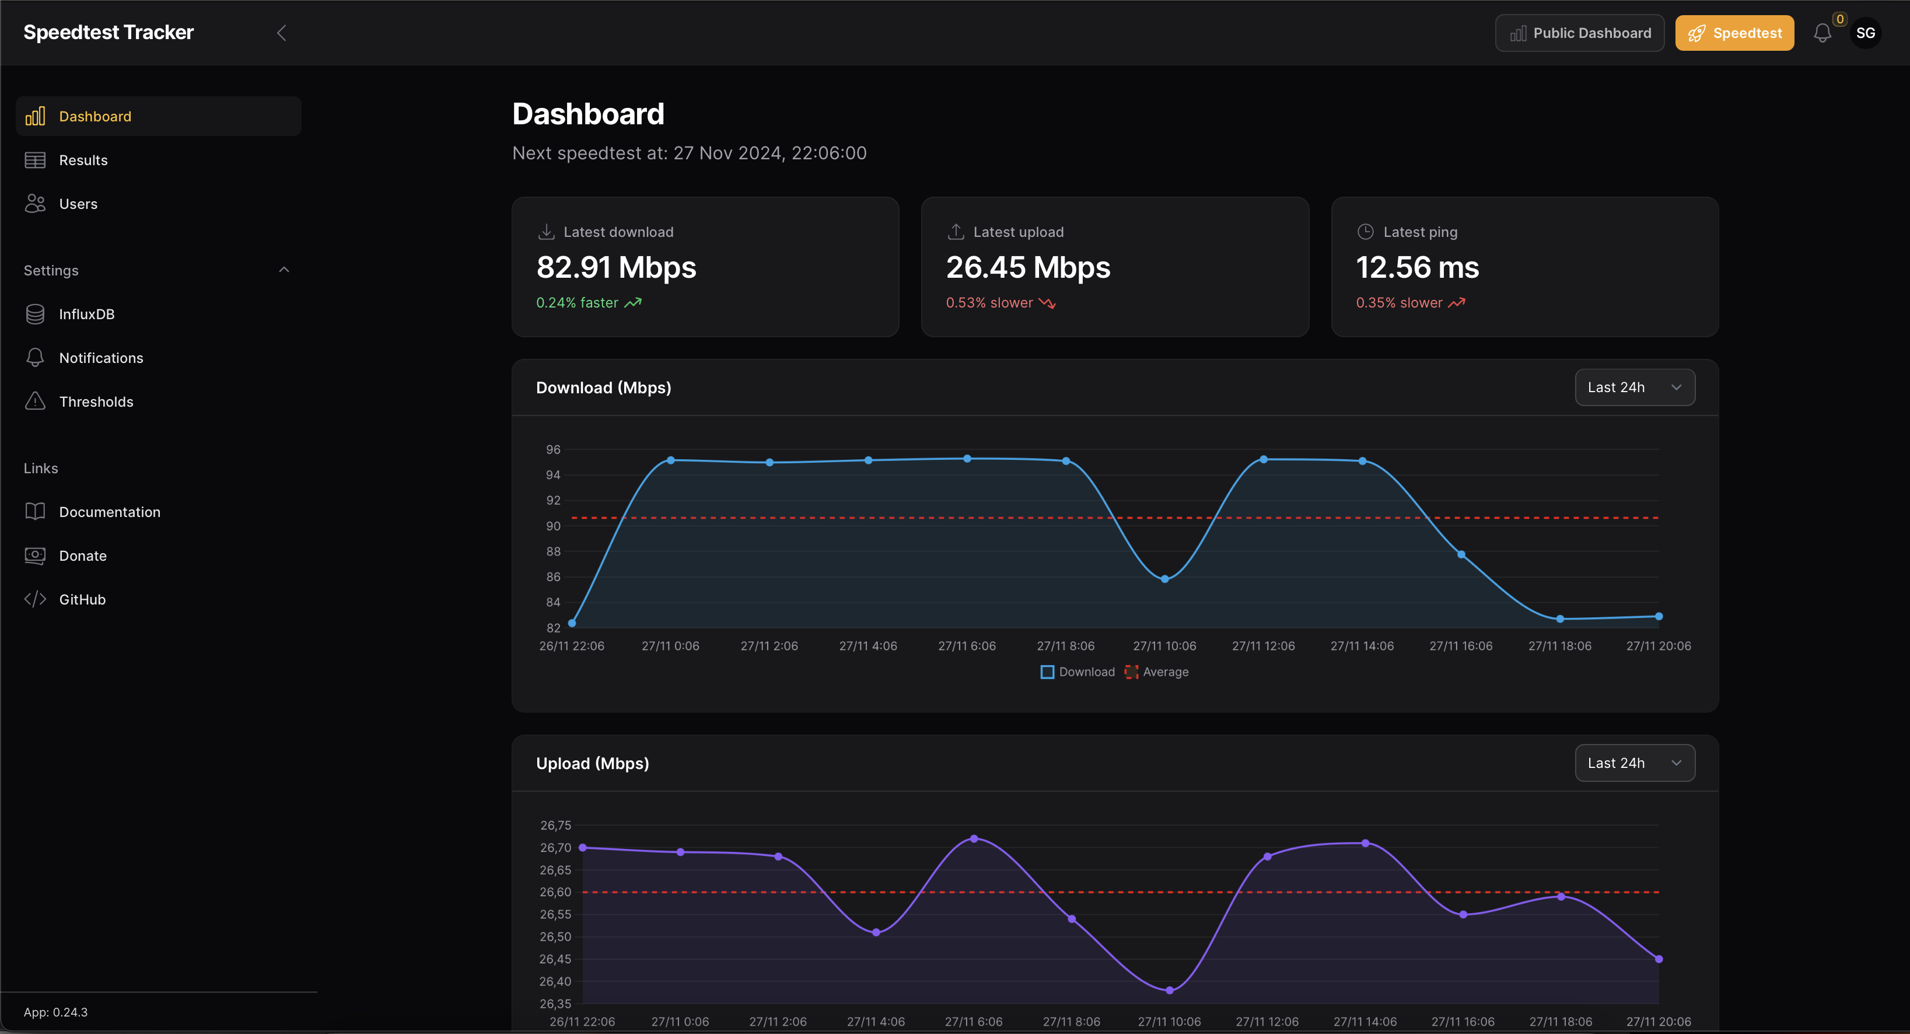Image resolution: width=1910 pixels, height=1034 pixels.
Task: Open the Results menu item
Action: point(83,160)
